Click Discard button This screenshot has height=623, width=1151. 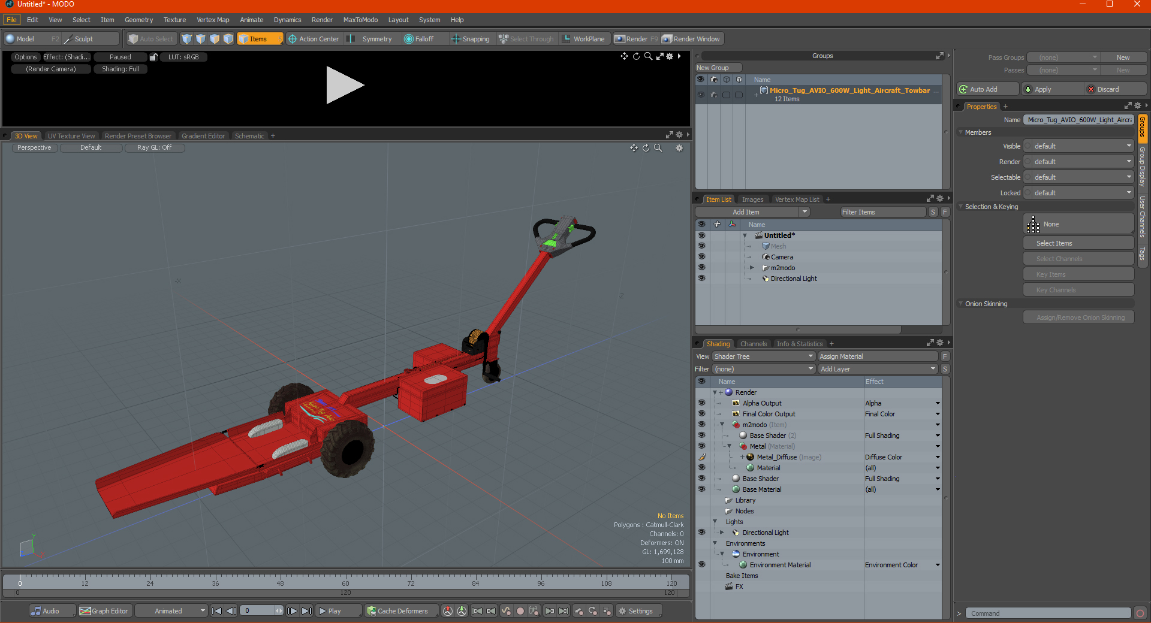pyautogui.click(x=1116, y=89)
